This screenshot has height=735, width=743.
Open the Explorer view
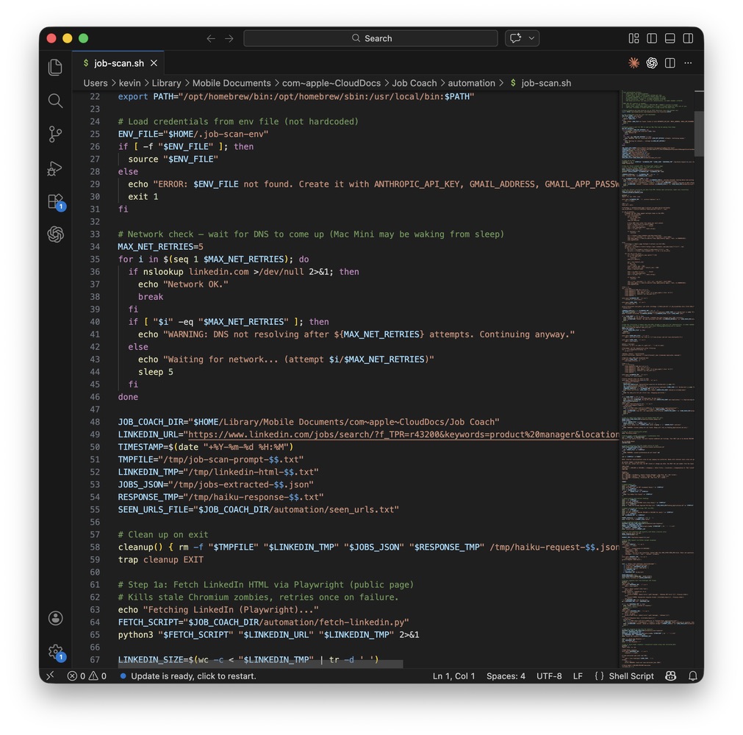[x=55, y=68]
